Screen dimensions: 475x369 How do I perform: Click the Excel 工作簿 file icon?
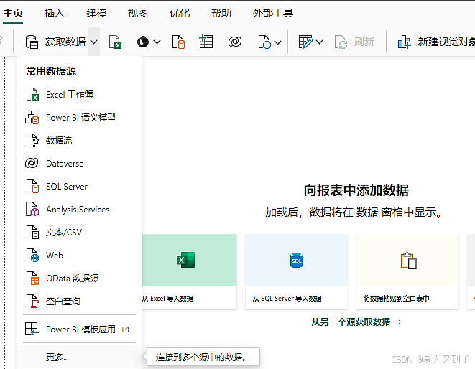click(32, 95)
